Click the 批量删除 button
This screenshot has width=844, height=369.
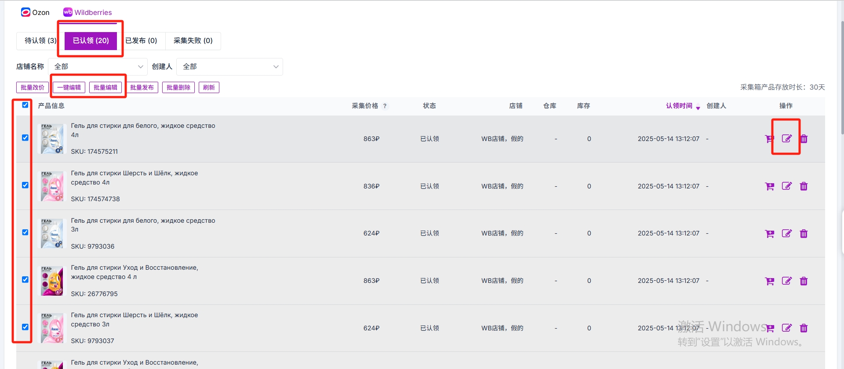(x=178, y=87)
